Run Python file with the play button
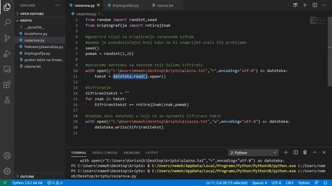This screenshot has width=332, height=186. pyautogui.click(x=305, y=5)
